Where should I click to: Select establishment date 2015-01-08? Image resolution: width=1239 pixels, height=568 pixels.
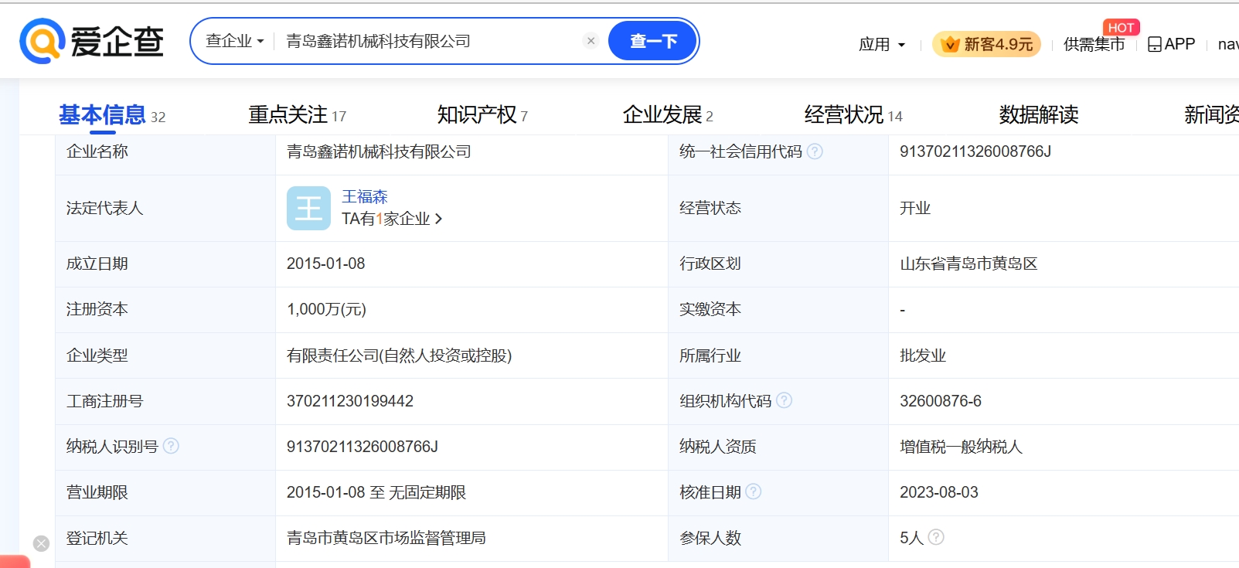(326, 264)
